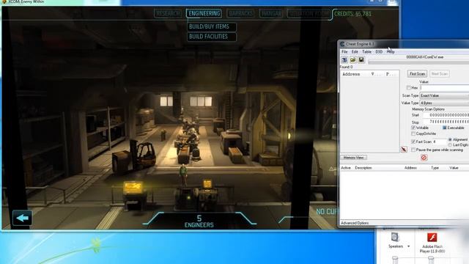This screenshot has height=264, width=469.
Task: Click the Start address field
Action: pyautogui.click(x=447, y=115)
